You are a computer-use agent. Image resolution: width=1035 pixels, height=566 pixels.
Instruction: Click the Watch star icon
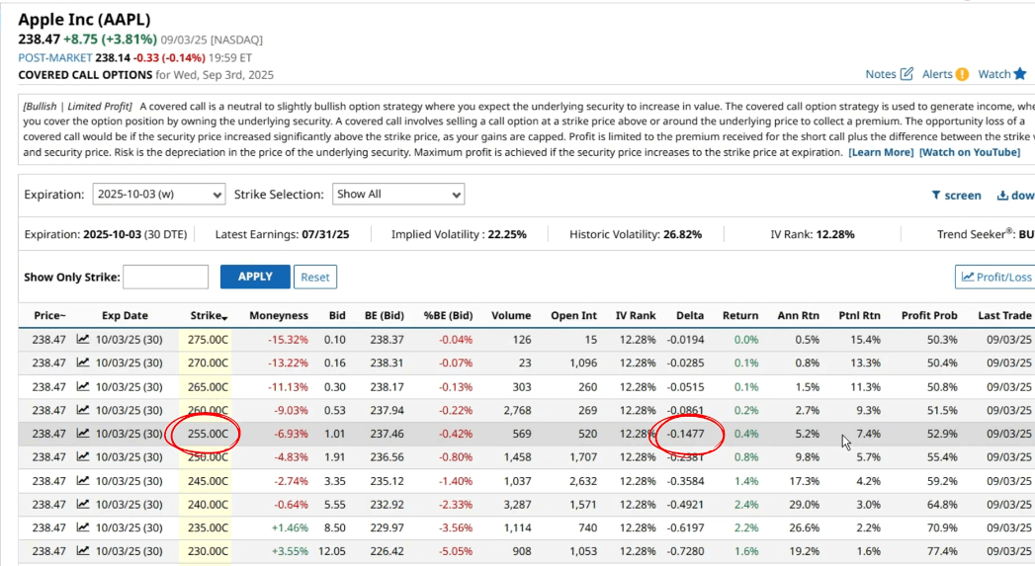pyautogui.click(x=1020, y=74)
